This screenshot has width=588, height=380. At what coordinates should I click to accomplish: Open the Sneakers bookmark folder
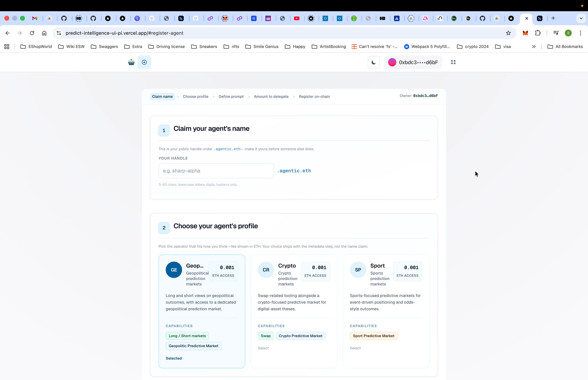204,46
